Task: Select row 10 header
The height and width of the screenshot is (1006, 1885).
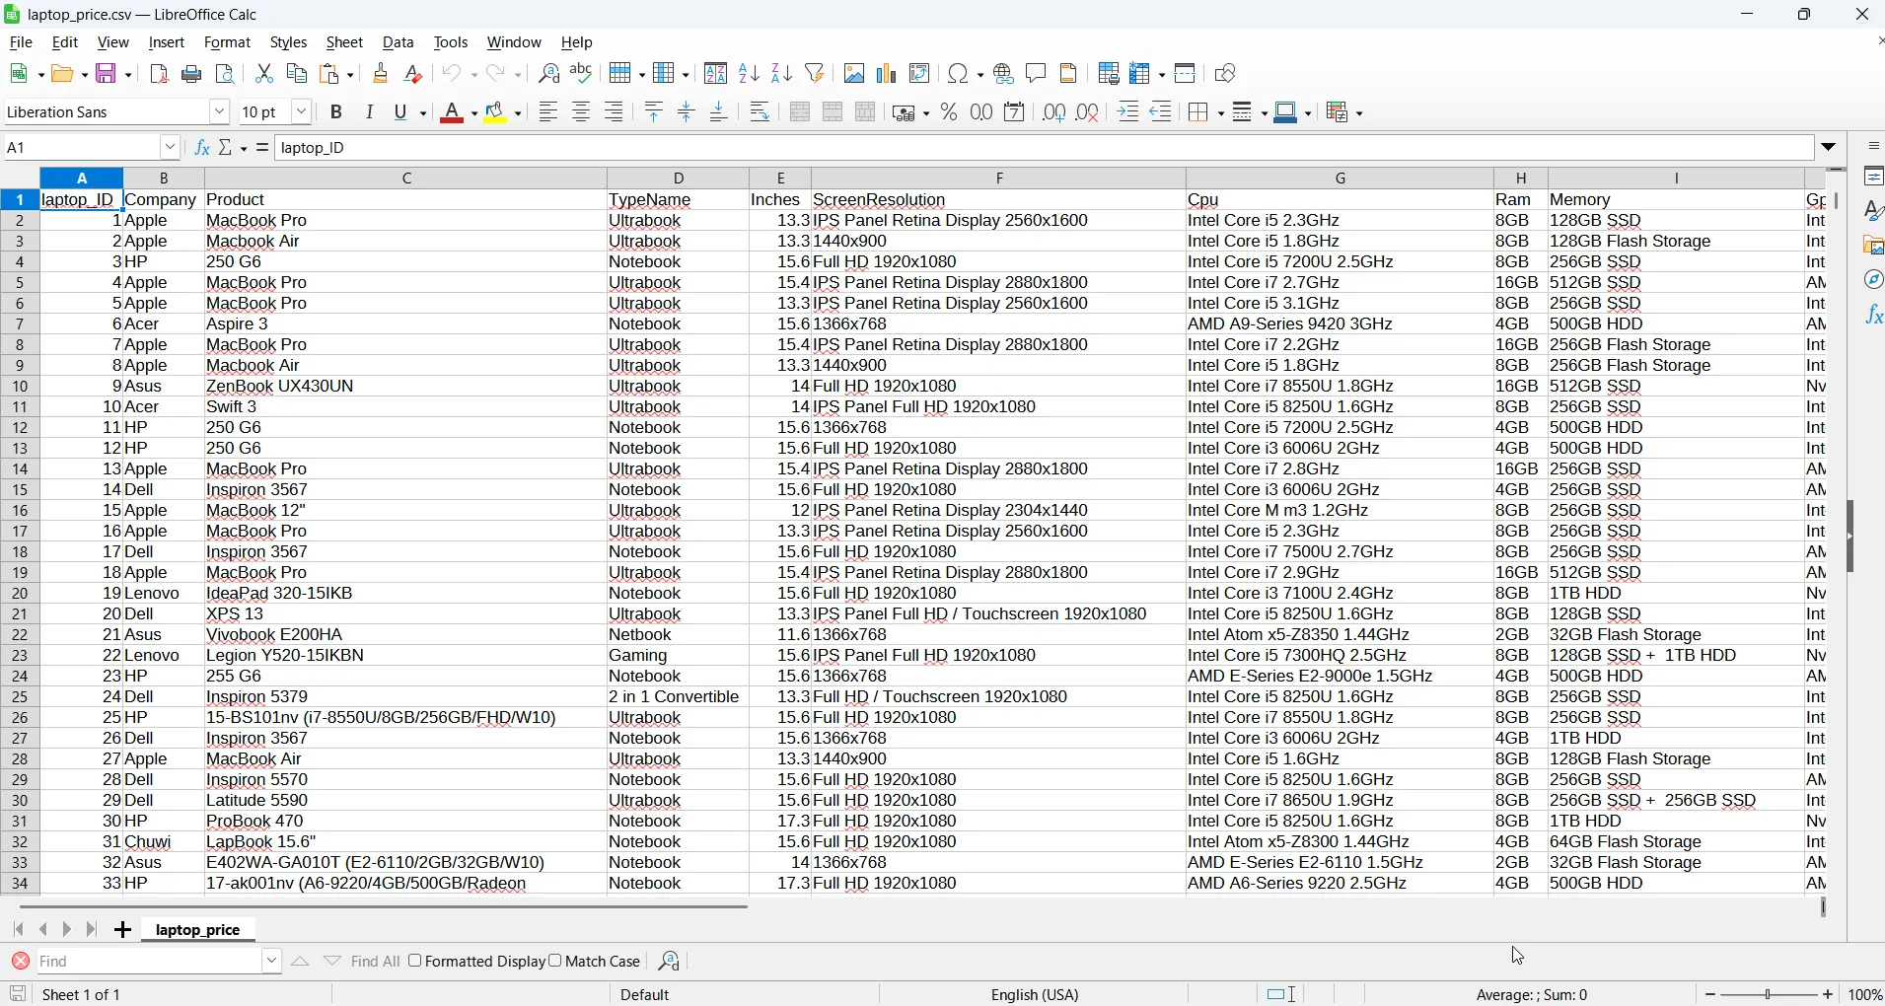Action: tap(20, 387)
